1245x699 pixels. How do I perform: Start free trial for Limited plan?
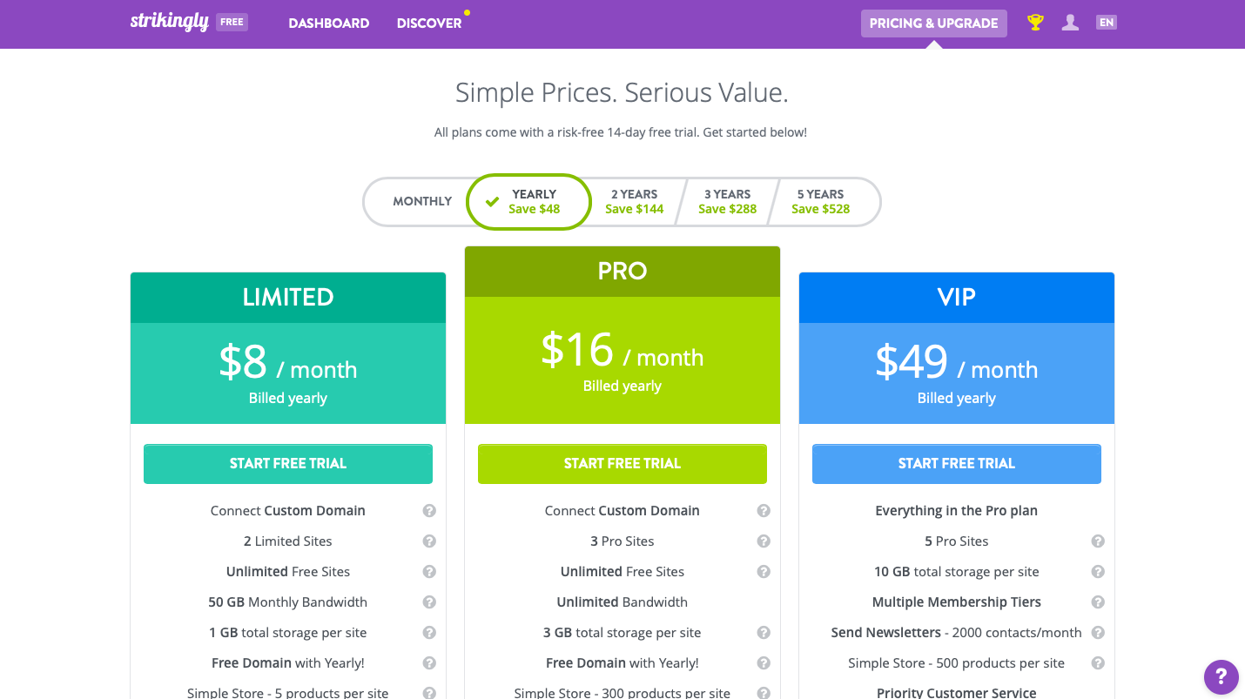[x=288, y=464]
